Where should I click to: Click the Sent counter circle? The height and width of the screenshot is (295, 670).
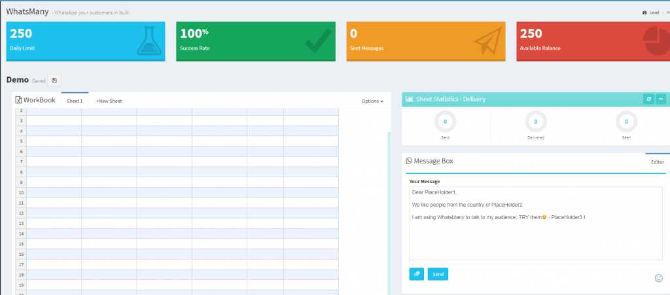[x=445, y=122]
